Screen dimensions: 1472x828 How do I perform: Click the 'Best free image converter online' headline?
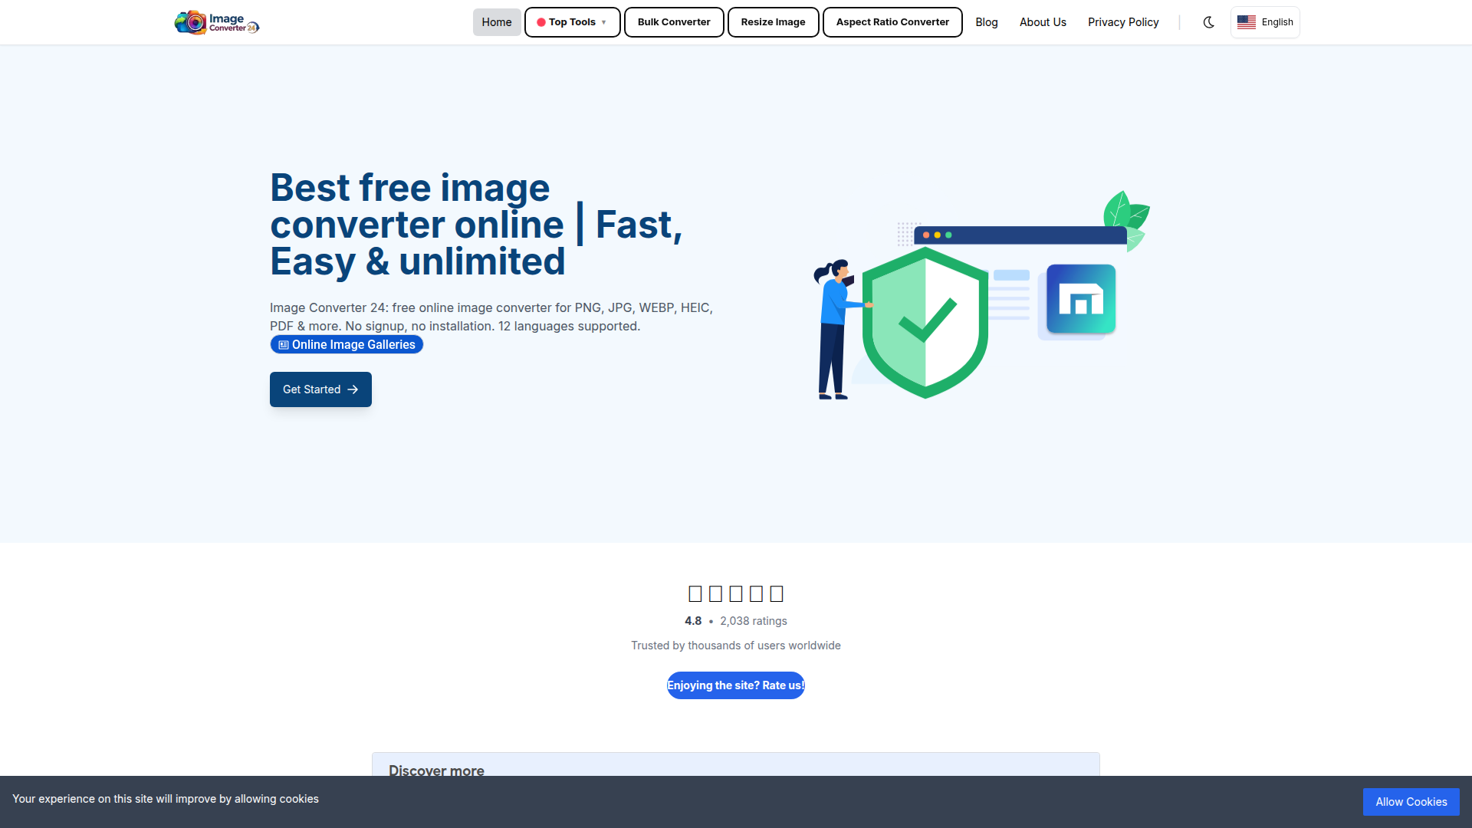(476, 225)
